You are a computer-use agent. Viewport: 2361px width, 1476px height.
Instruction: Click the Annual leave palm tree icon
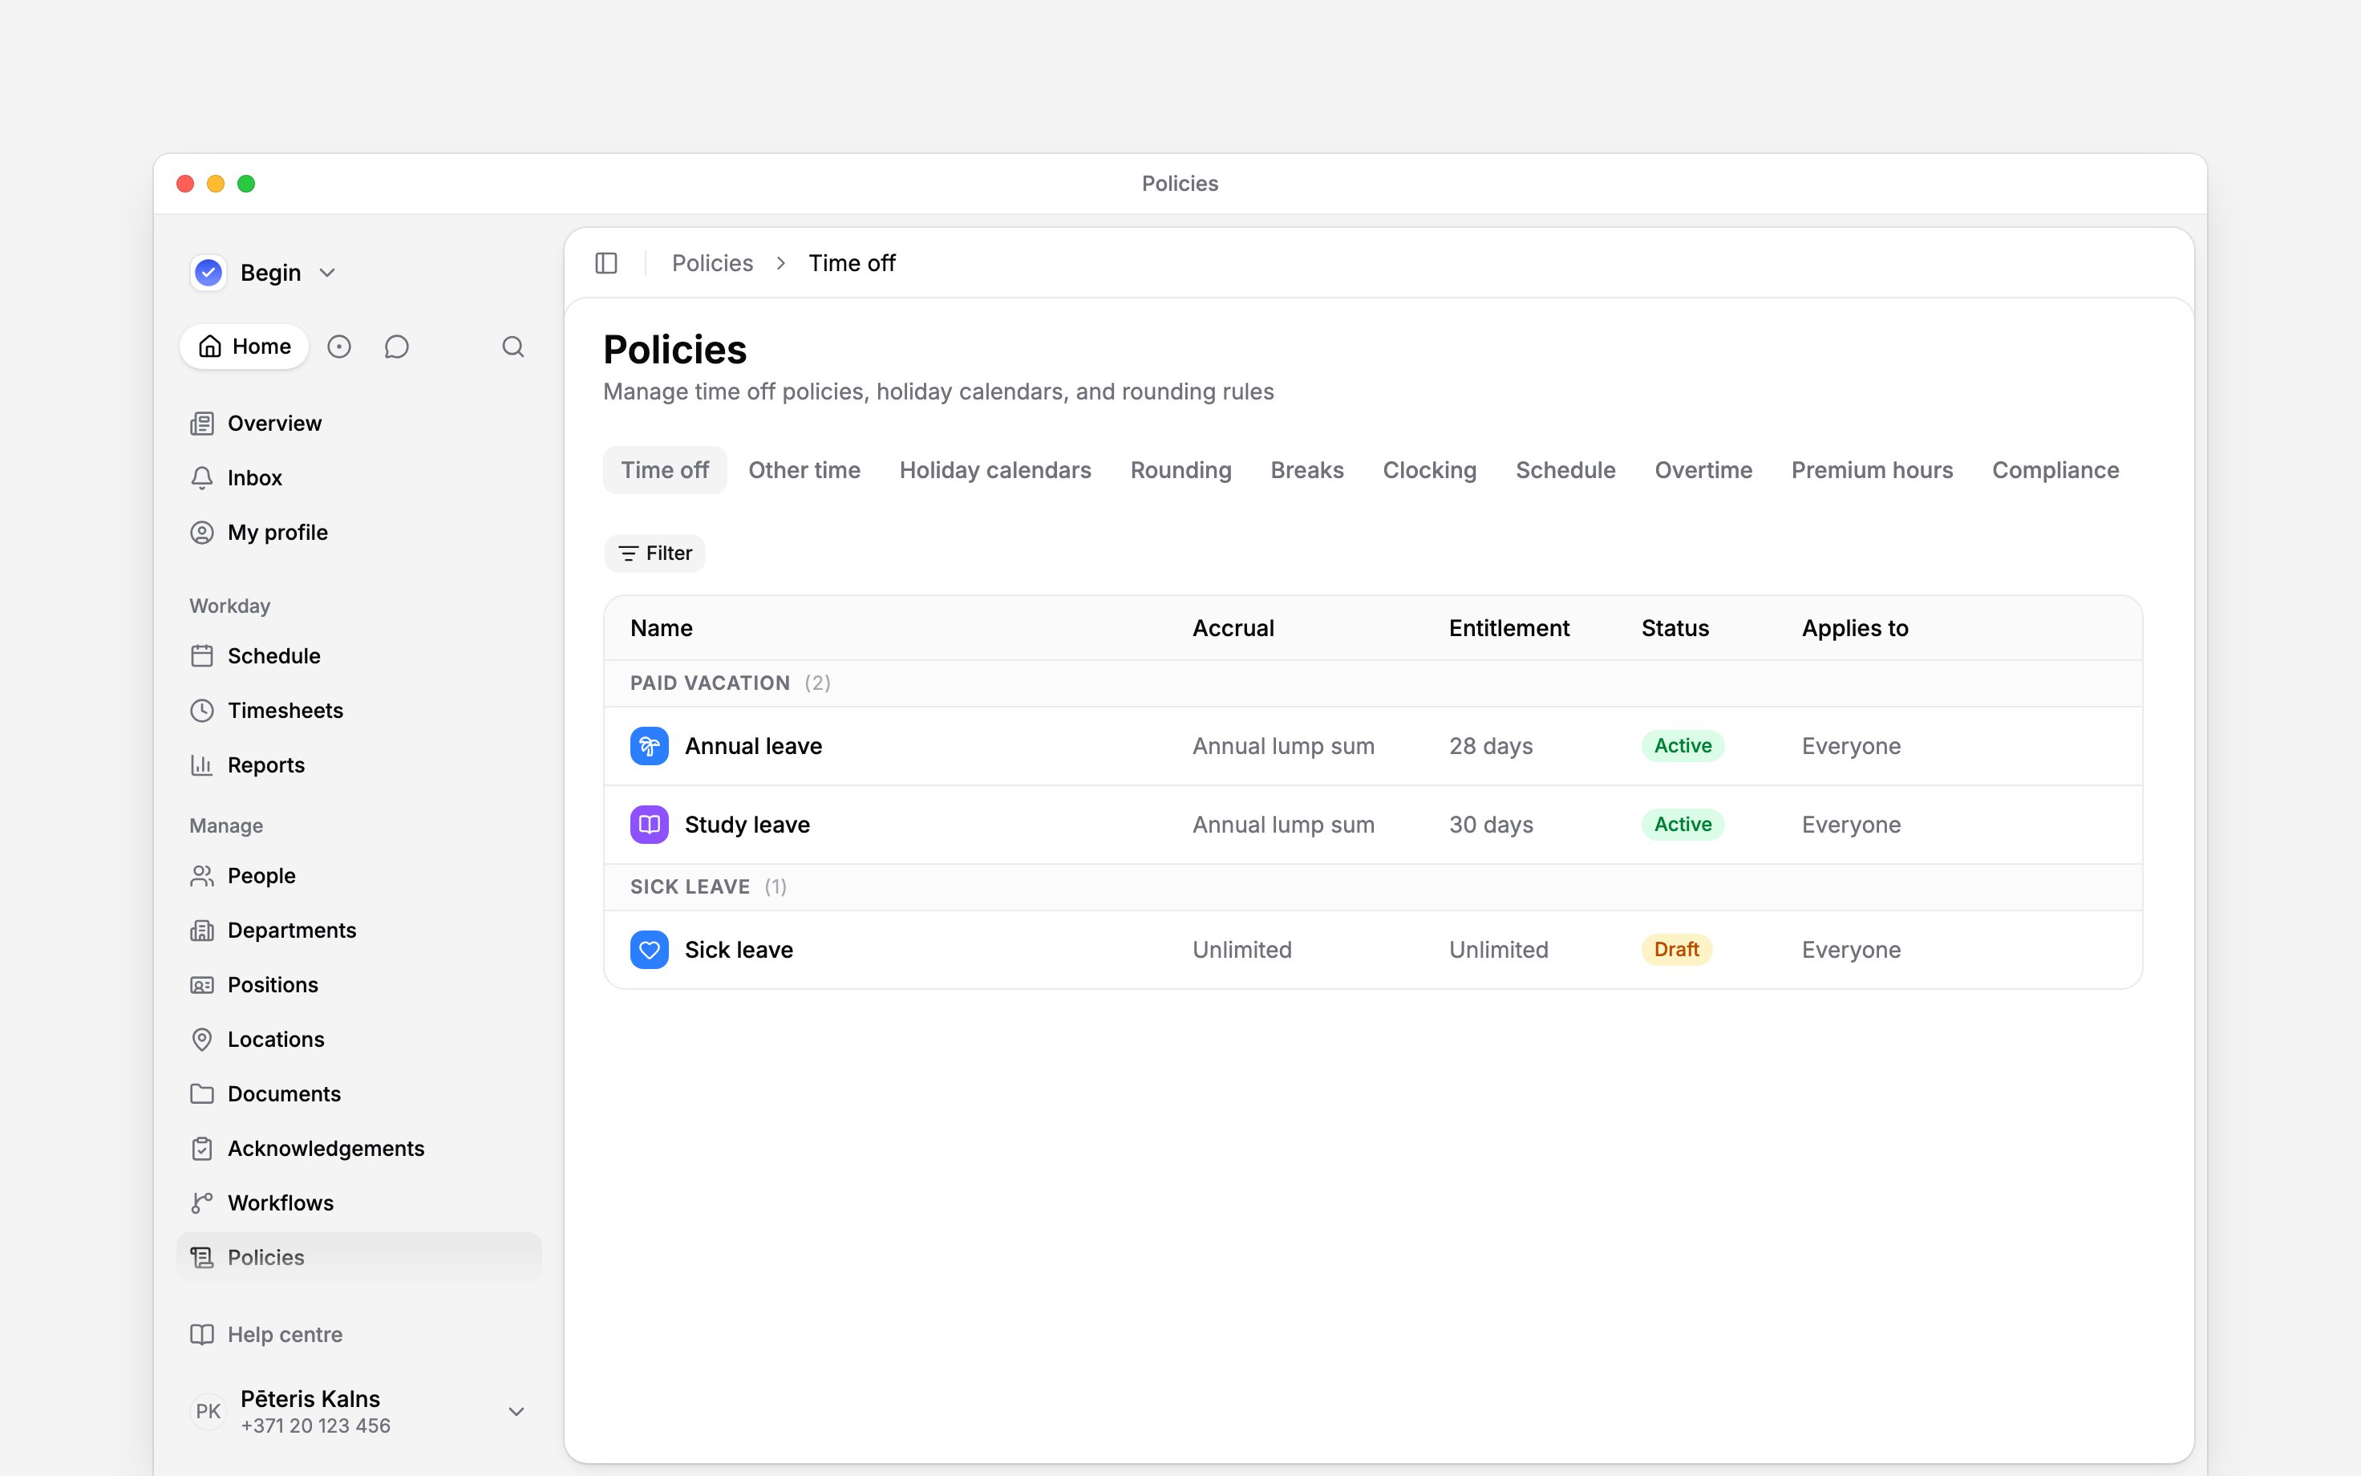click(x=649, y=746)
